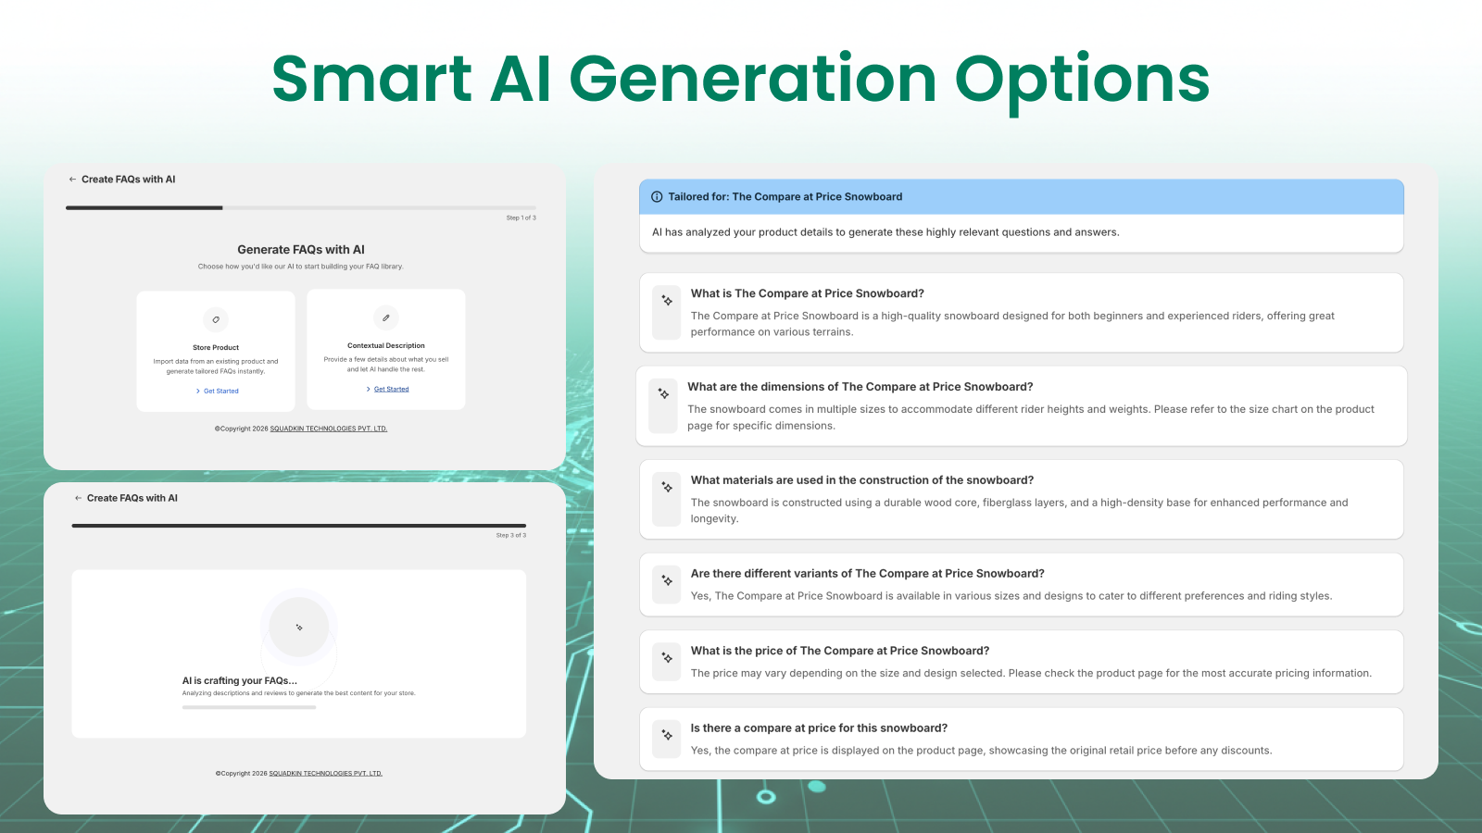Click the back arrow on the Step 3 panel
Image resolution: width=1482 pixels, height=833 pixels.
point(79,497)
